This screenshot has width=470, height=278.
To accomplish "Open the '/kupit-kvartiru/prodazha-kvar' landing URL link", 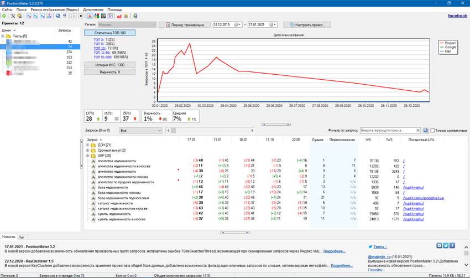I will (423, 198).
